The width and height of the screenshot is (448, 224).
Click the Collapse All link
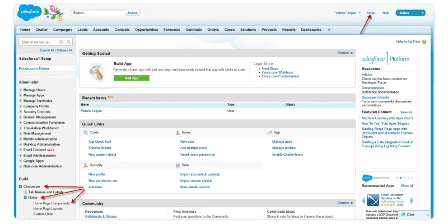click(x=64, y=50)
